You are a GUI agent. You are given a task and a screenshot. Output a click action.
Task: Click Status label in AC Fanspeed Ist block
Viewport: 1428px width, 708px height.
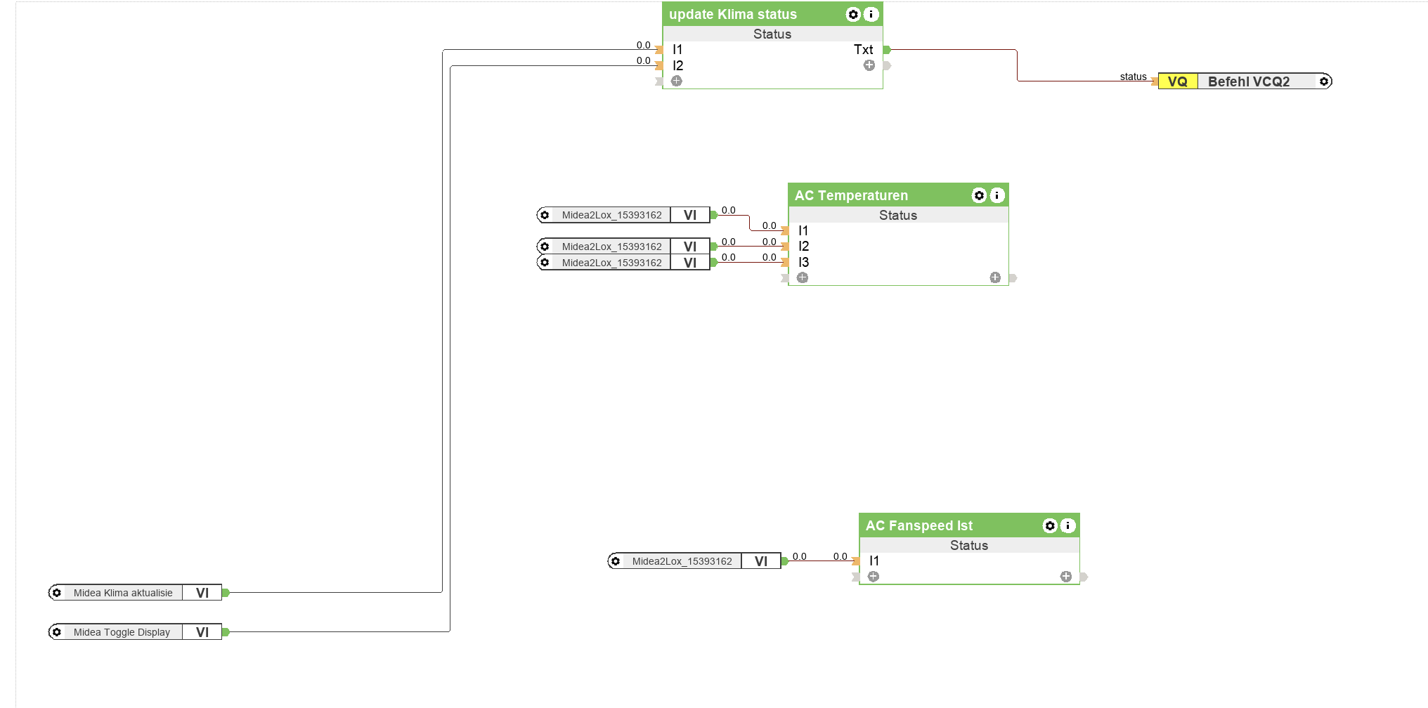[x=969, y=546]
